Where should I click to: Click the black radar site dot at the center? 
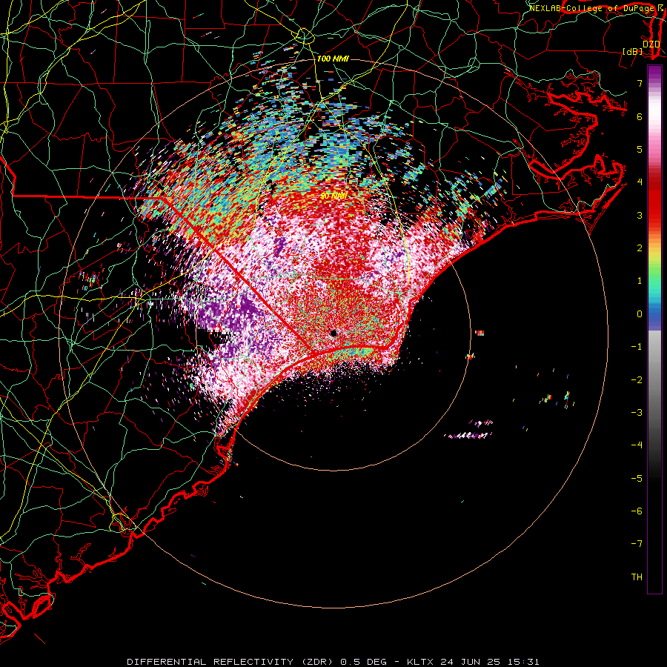[x=333, y=333]
